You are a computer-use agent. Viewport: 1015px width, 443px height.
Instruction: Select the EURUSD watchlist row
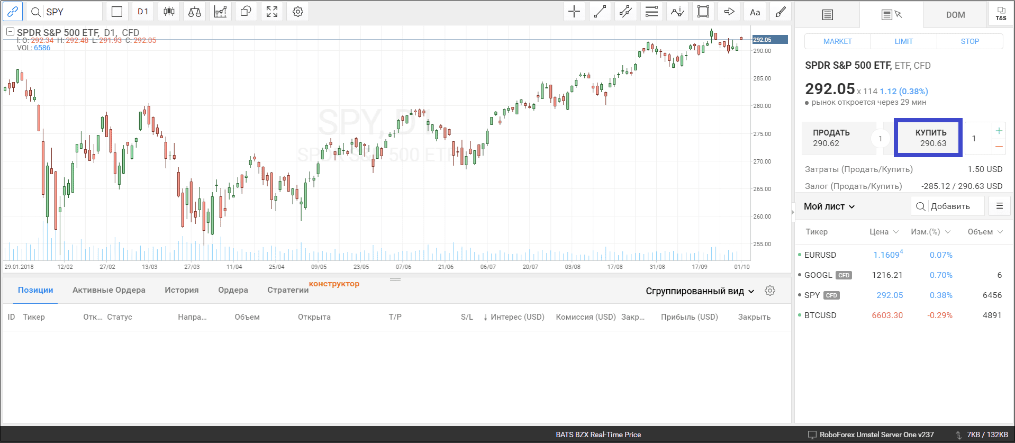click(904, 255)
